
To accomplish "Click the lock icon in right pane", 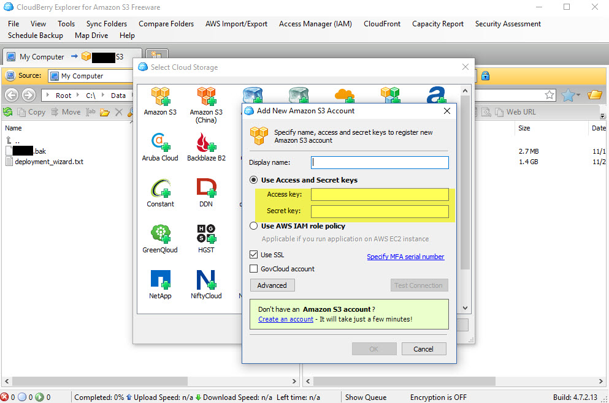I will 485,76.
